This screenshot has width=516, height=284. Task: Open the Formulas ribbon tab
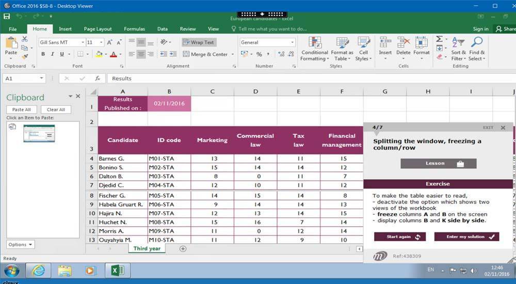tap(134, 29)
